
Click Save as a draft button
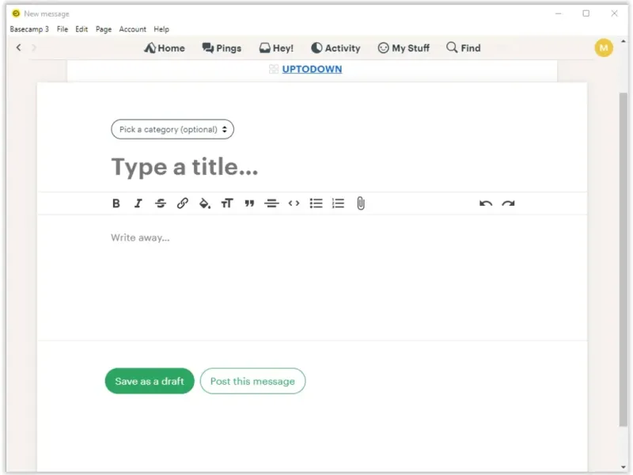pos(150,381)
